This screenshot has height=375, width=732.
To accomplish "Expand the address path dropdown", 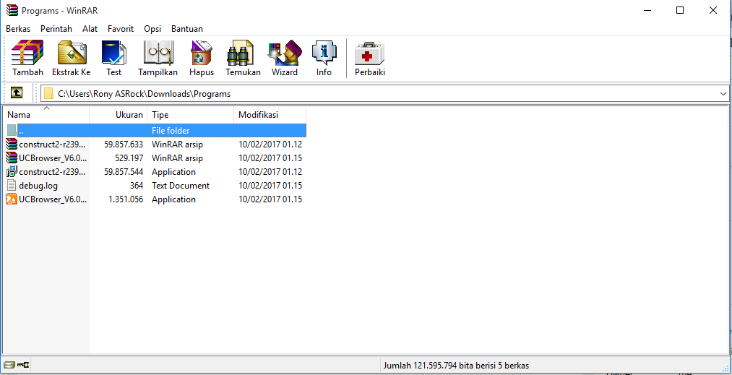I will click(x=723, y=94).
